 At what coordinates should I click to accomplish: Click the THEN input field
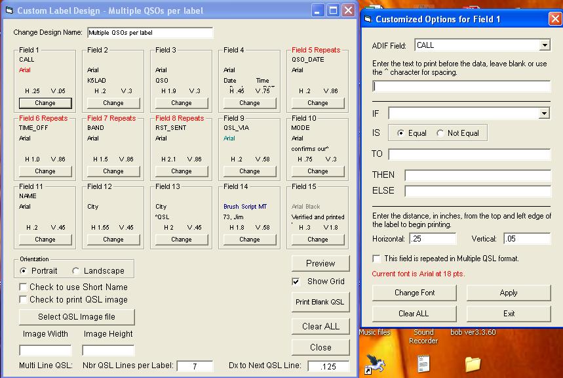[x=478, y=175]
